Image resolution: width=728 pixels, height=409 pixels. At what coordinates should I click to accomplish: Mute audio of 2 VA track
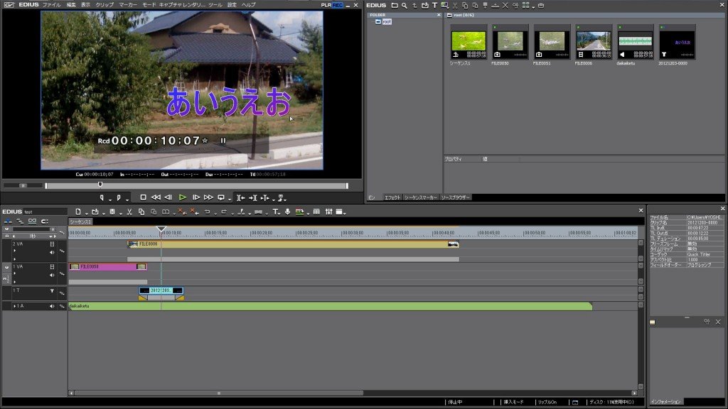[52, 253]
